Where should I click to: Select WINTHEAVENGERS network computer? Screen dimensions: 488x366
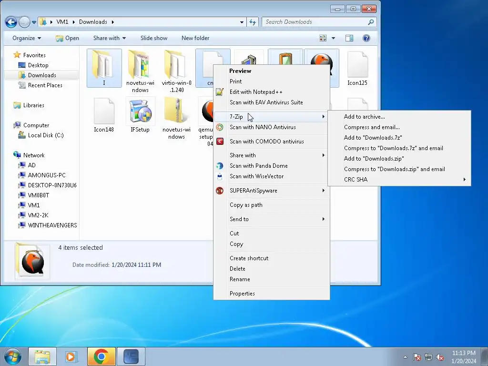tap(48, 225)
